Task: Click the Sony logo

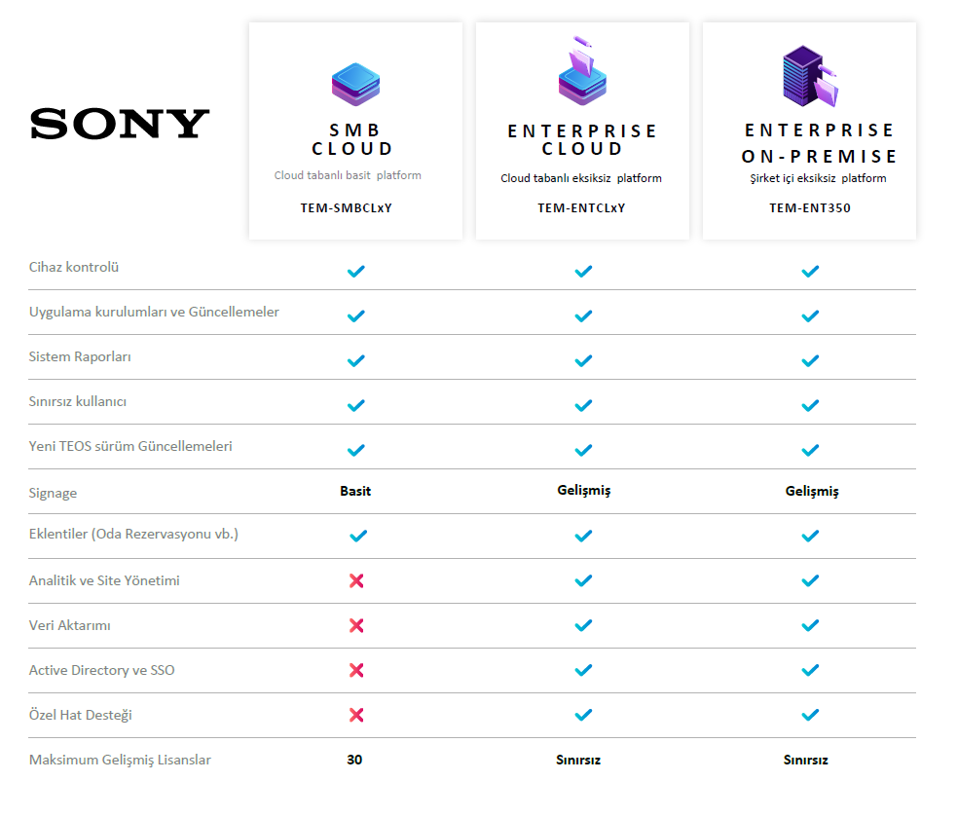Action: pyautogui.click(x=120, y=124)
